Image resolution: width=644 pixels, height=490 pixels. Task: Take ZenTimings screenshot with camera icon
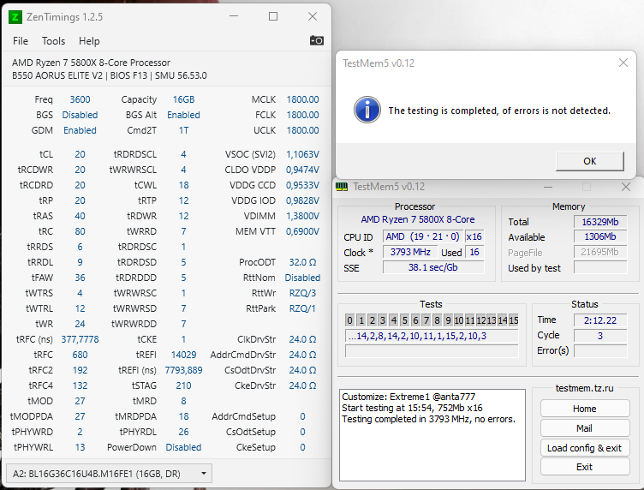[x=316, y=40]
